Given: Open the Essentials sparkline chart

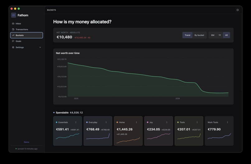Looking at the screenshot, I should point(68,136).
